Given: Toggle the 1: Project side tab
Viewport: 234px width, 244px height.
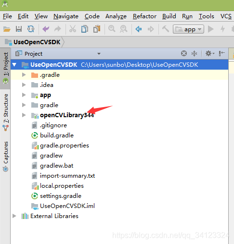Looking at the screenshot, I should pyautogui.click(x=5, y=68).
